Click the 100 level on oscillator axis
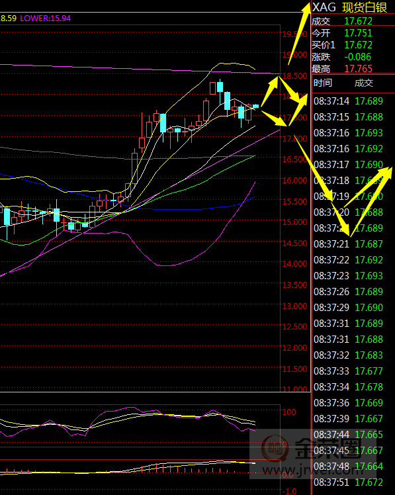Viewport: 395px width, 495px height. point(289,412)
